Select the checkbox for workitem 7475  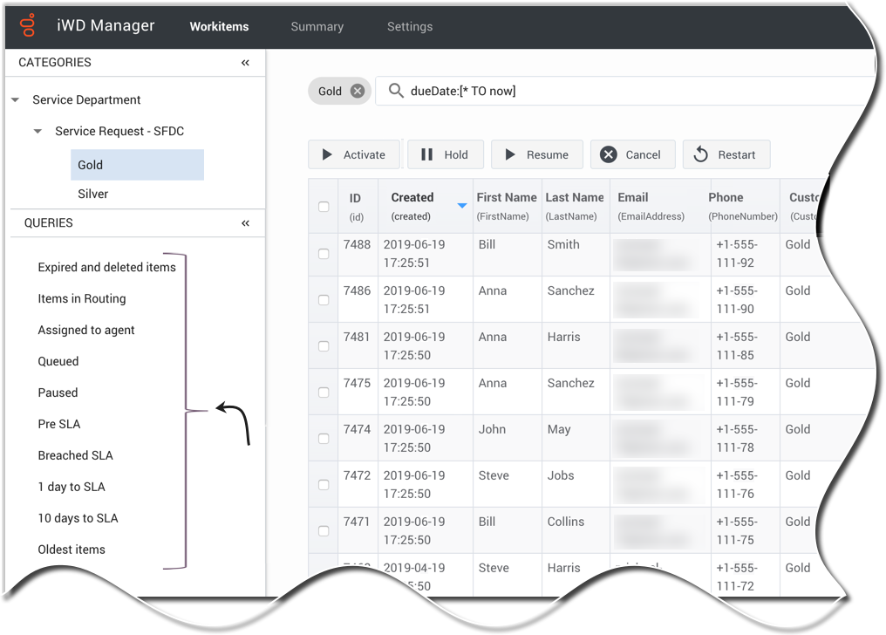click(x=324, y=393)
